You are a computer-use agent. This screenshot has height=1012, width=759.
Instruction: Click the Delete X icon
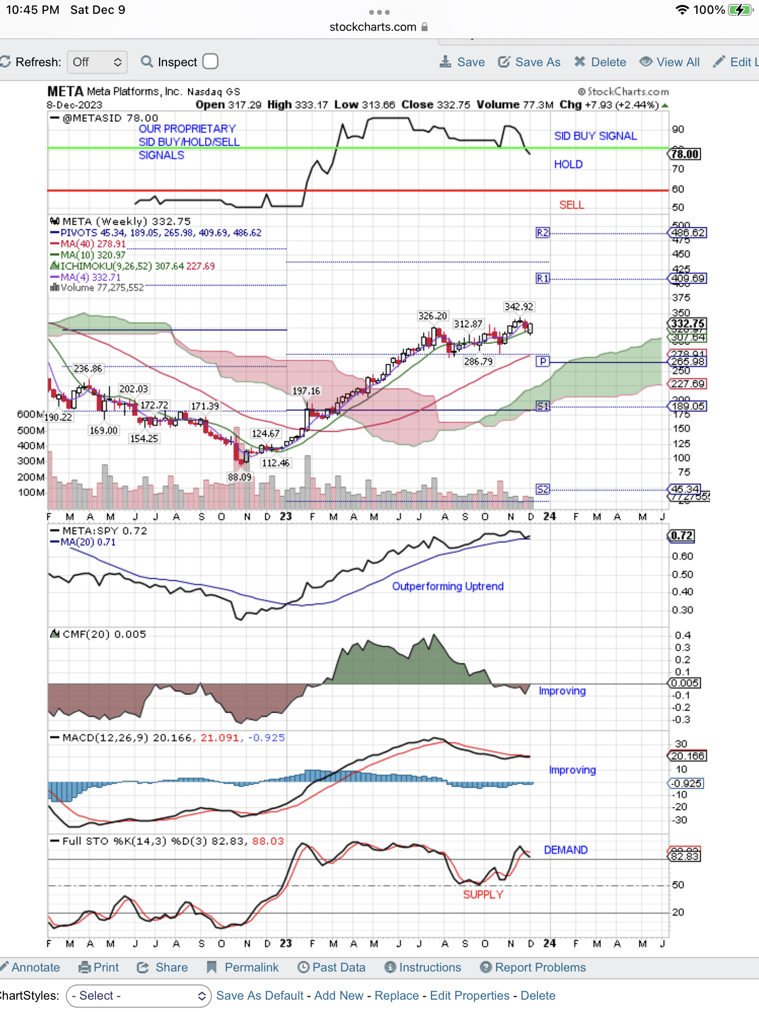pos(580,62)
